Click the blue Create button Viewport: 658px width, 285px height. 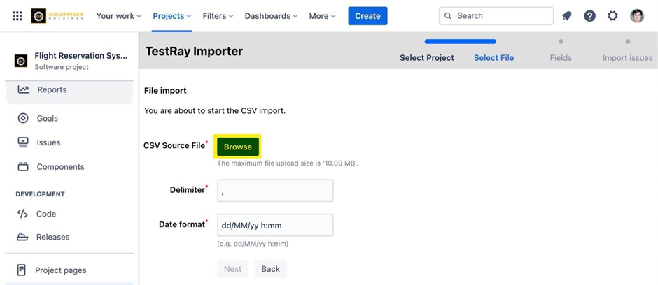[x=367, y=16]
